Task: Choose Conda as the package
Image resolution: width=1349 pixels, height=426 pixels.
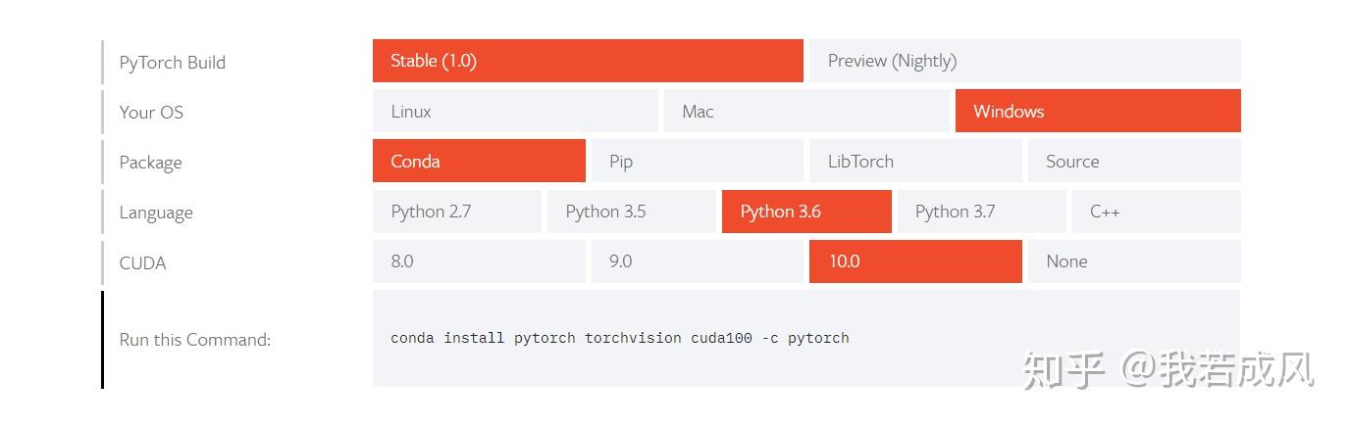Action: coord(478,162)
